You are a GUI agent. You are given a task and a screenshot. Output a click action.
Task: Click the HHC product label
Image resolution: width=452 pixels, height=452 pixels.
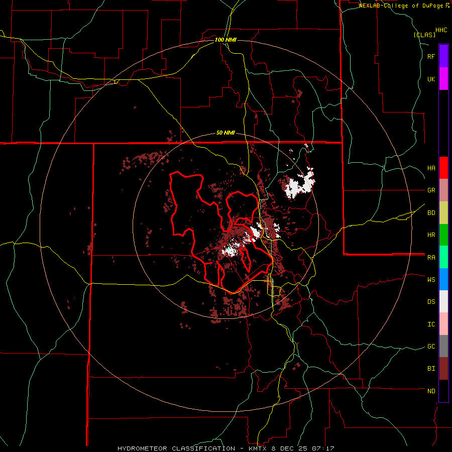(x=441, y=30)
